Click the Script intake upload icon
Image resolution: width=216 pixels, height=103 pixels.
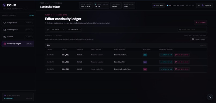coord(5,23)
